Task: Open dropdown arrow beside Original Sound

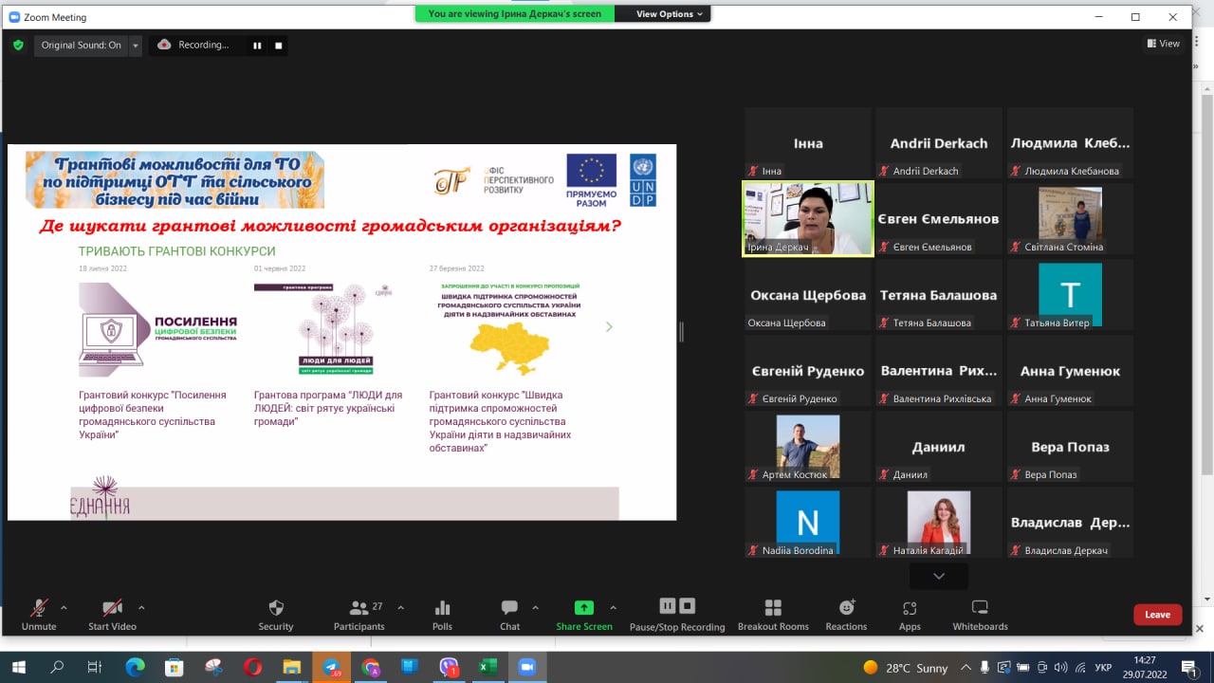Action: point(136,45)
